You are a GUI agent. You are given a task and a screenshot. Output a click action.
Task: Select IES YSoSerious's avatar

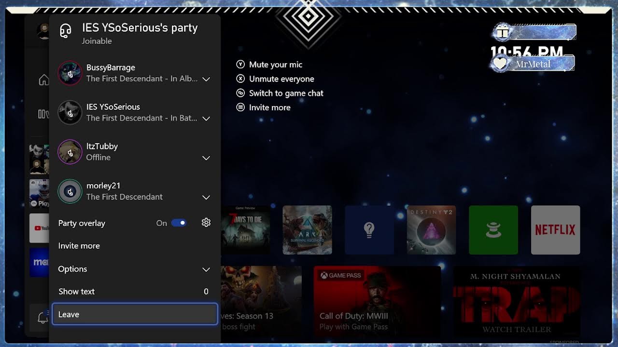[x=70, y=112]
